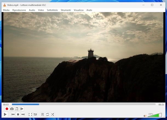The image size is (167, 120).
Task: Open the Media menu
Action: pyautogui.click(x=6, y=10)
